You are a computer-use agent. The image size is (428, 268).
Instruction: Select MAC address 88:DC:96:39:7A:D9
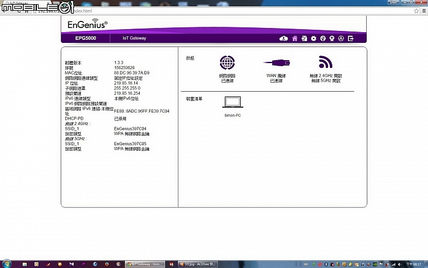(131, 73)
